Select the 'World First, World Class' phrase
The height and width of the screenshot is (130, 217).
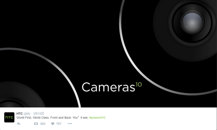(x=33, y=118)
